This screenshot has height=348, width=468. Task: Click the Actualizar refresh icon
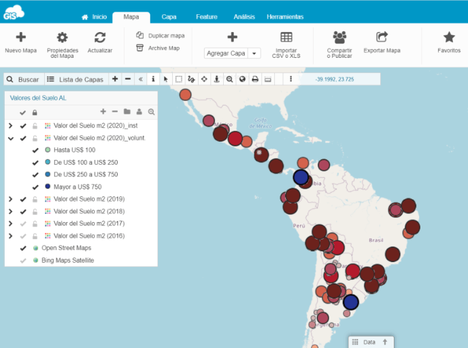tap(100, 37)
